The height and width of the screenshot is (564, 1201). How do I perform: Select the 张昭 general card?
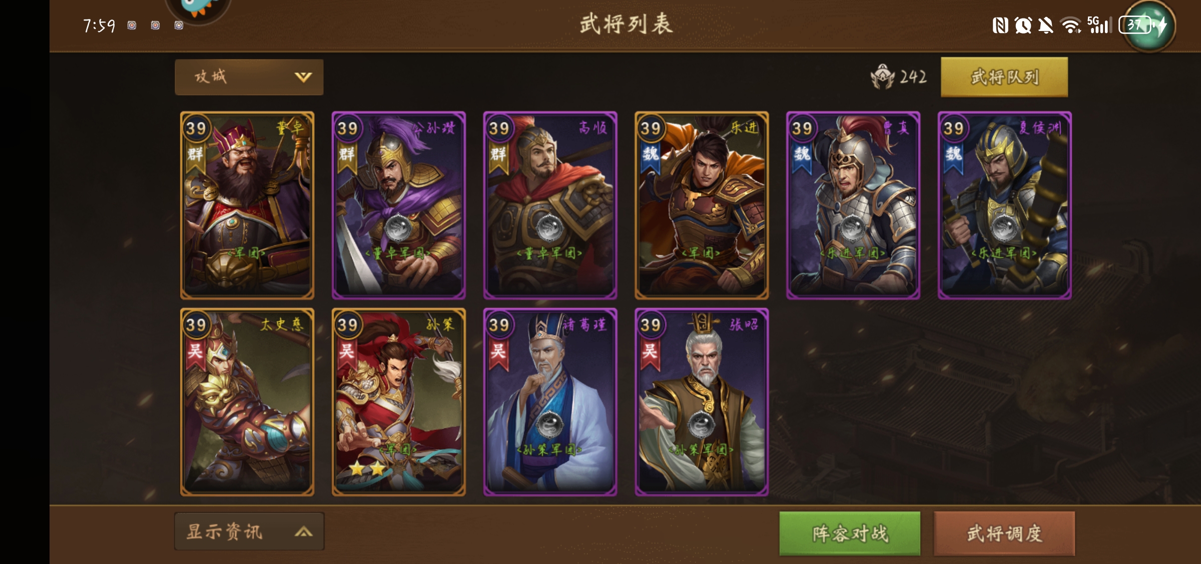[x=702, y=402]
